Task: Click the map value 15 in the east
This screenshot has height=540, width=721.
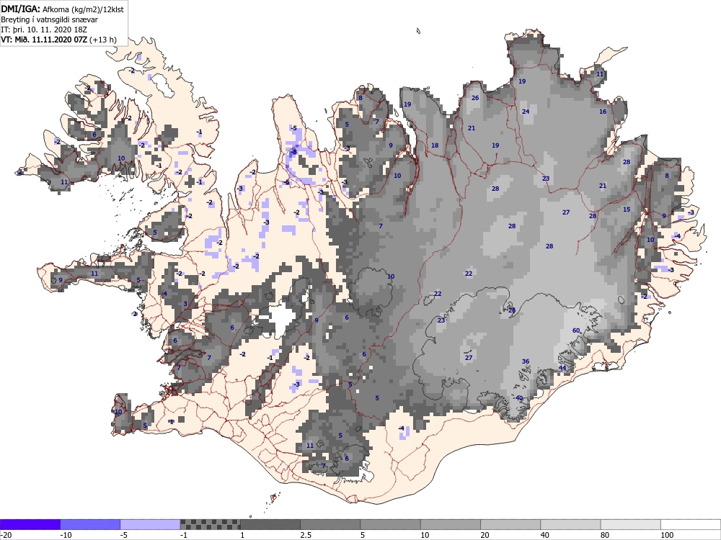Action: point(627,210)
